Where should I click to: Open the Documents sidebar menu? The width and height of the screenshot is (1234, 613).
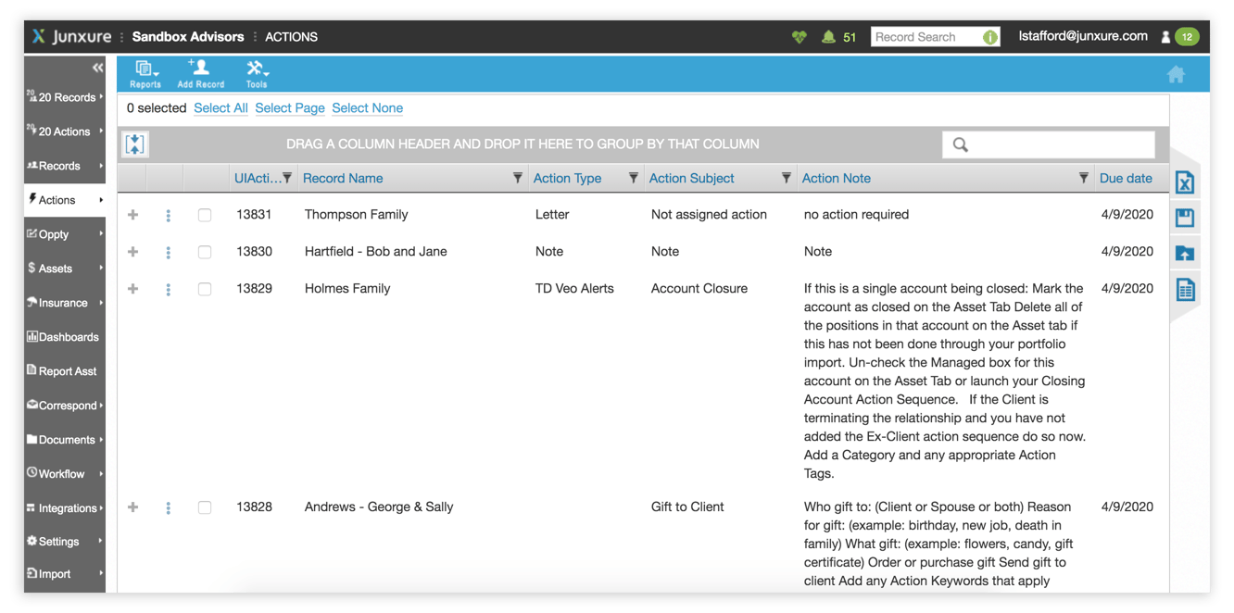[65, 440]
